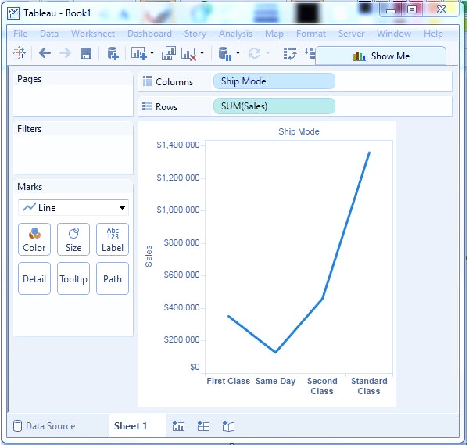Click the New Dashboard tab icon

[x=203, y=426]
